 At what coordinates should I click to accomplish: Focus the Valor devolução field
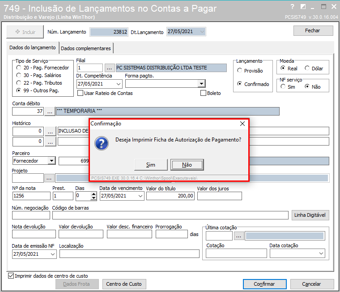[x=81, y=234]
